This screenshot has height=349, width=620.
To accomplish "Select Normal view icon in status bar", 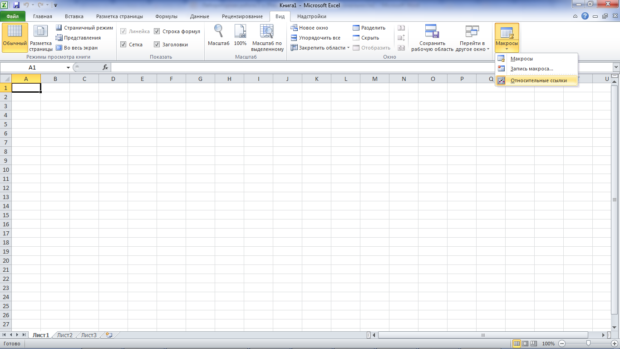I will pyautogui.click(x=516, y=344).
